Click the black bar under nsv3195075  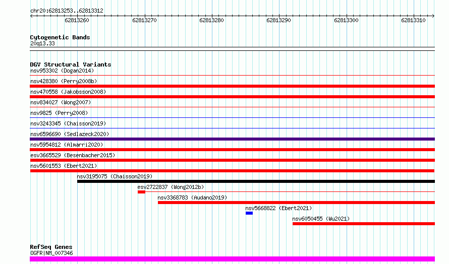coord(256,181)
